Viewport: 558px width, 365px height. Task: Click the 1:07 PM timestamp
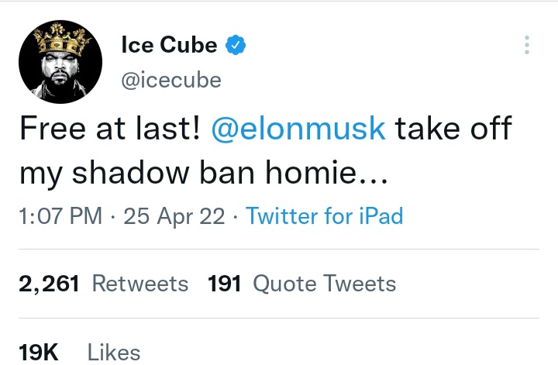[59, 215]
